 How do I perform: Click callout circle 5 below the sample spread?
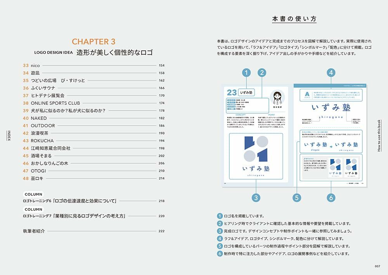[296, 197]
